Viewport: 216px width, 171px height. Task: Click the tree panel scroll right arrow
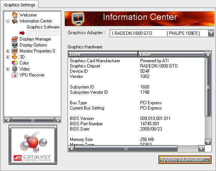[x=58, y=120]
